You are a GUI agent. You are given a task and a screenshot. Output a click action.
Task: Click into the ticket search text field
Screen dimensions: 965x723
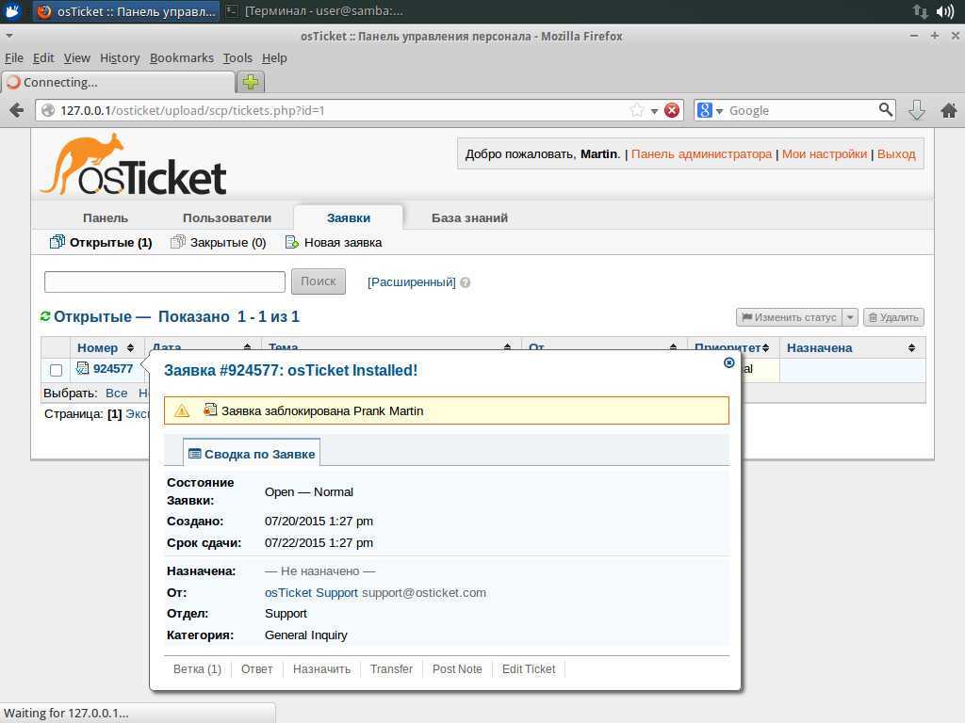coord(165,281)
